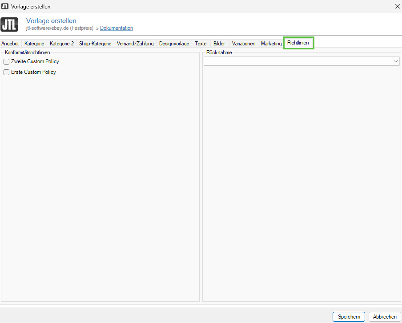Open the Kategorie tab
Viewport: 402px width, 323px height.
pos(34,44)
